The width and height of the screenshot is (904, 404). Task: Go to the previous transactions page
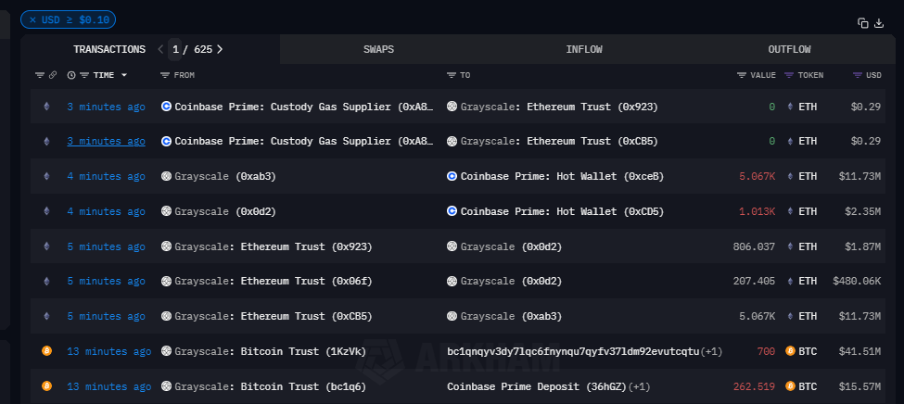pyautogui.click(x=160, y=49)
